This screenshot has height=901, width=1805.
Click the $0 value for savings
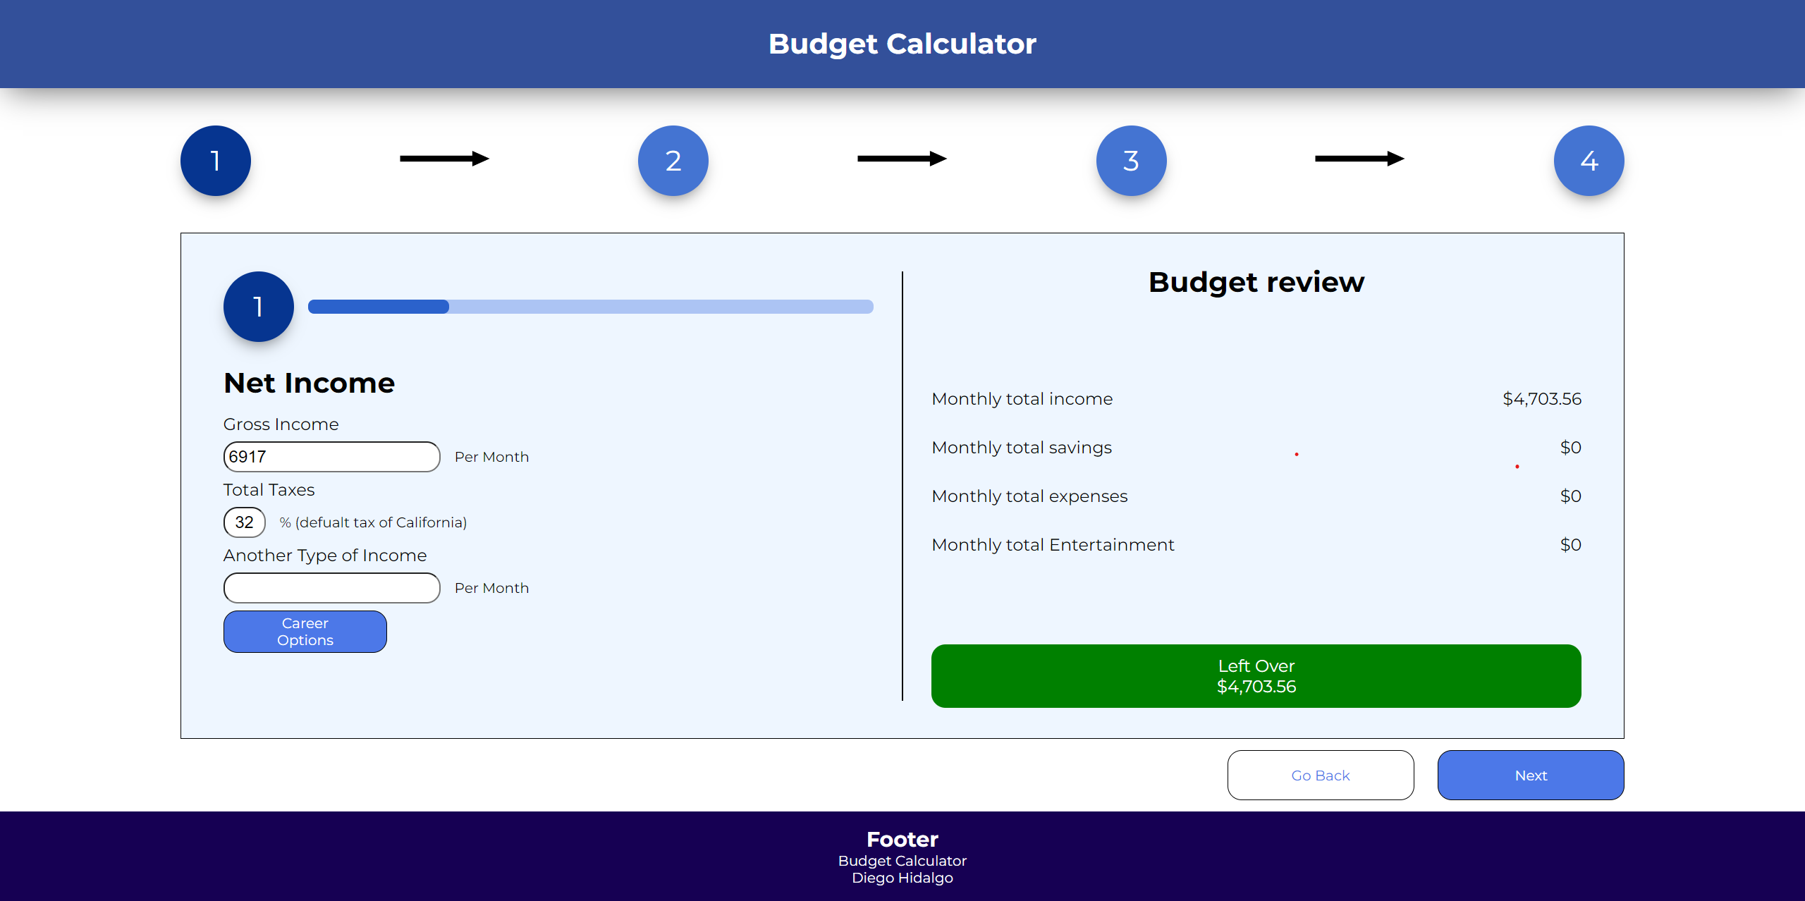point(1570,448)
